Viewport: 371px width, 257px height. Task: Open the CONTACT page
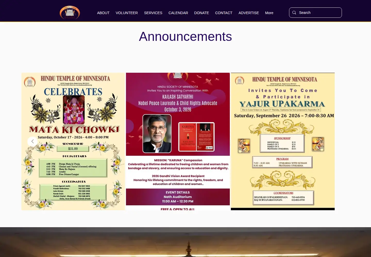pyautogui.click(x=224, y=13)
